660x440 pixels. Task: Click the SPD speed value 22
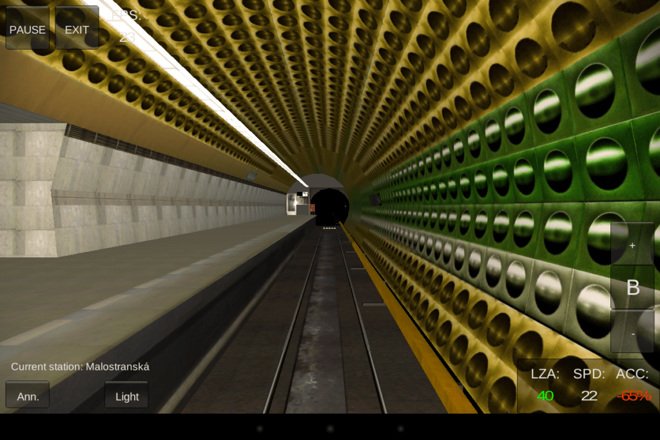click(x=589, y=396)
